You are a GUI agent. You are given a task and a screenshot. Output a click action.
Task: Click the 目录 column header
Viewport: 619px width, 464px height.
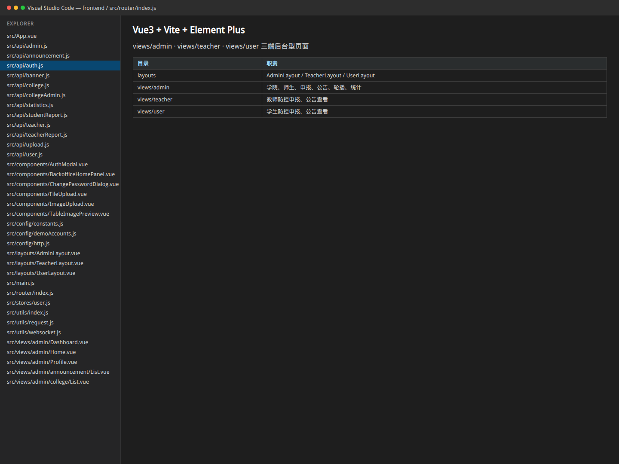click(x=197, y=64)
